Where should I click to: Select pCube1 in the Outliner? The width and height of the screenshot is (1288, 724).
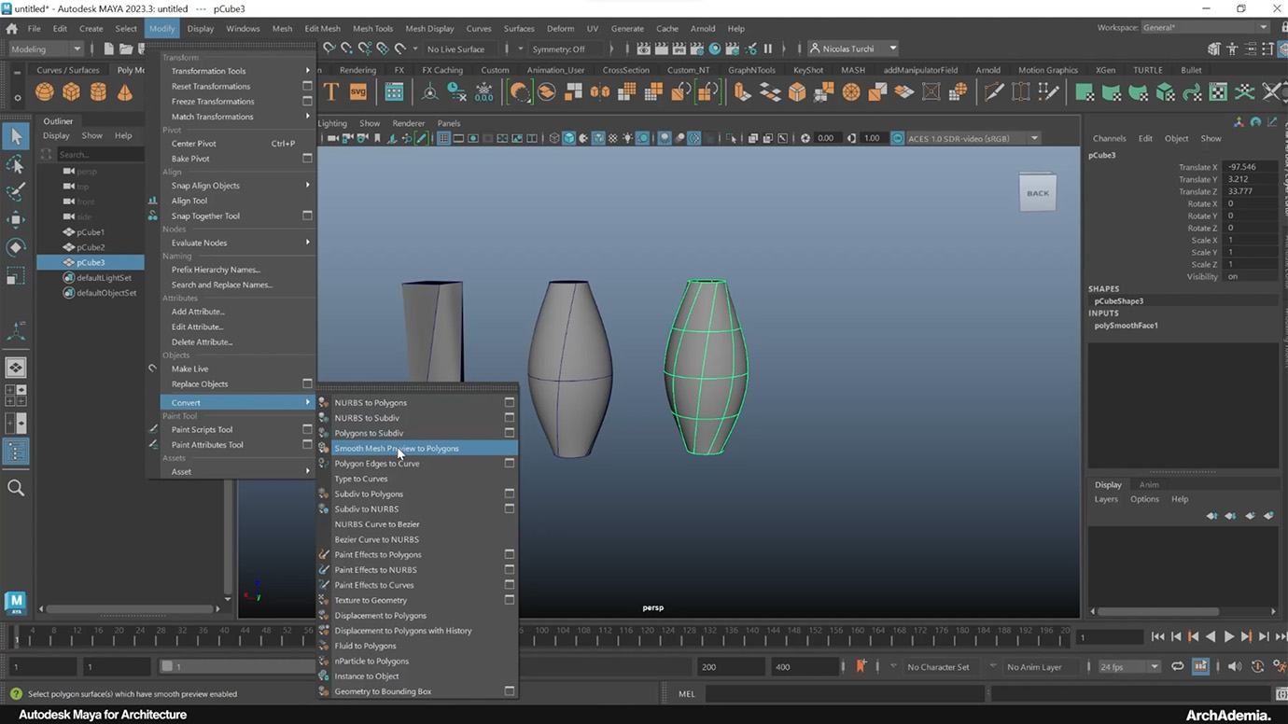click(x=91, y=232)
